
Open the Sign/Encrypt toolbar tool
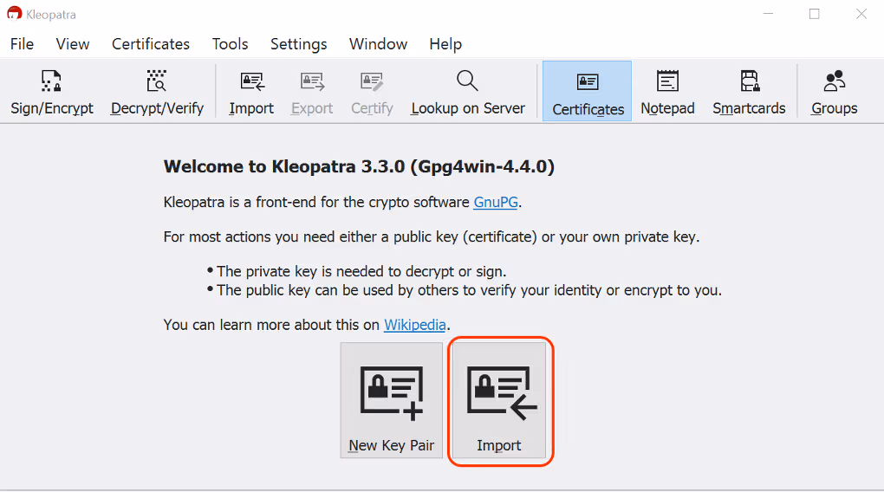pos(52,92)
